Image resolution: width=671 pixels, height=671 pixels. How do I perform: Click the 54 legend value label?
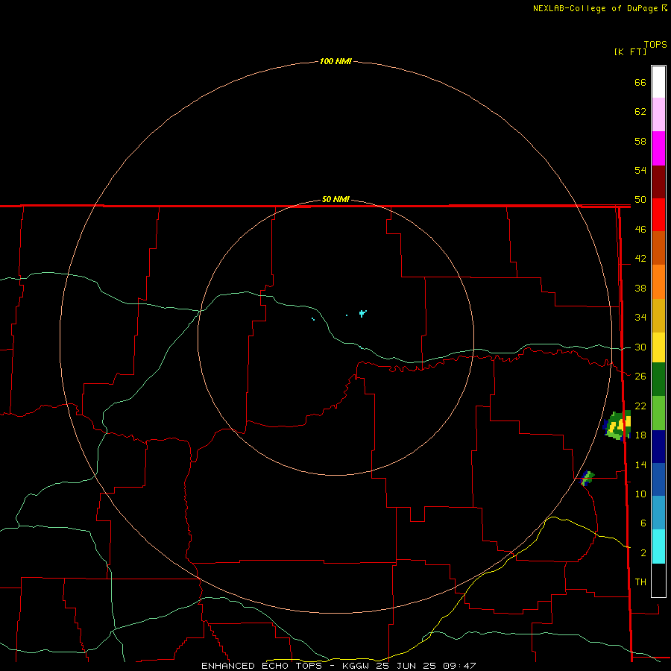tap(640, 170)
